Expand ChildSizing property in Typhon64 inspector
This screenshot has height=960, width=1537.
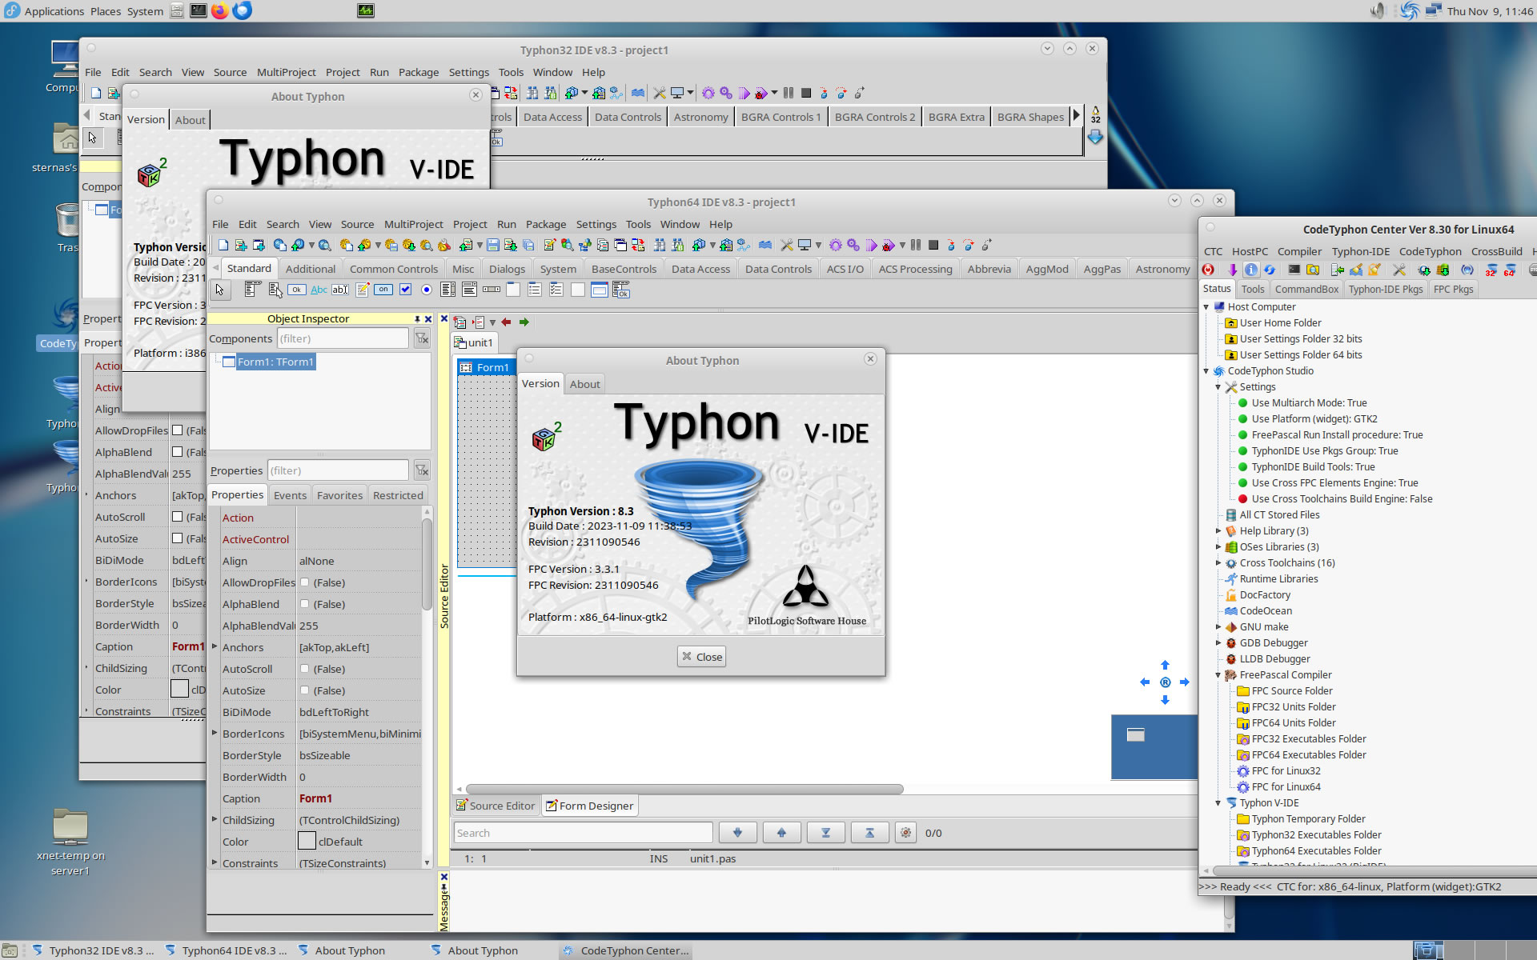coord(214,819)
